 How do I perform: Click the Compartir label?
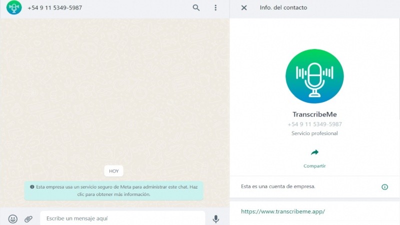[x=314, y=166]
